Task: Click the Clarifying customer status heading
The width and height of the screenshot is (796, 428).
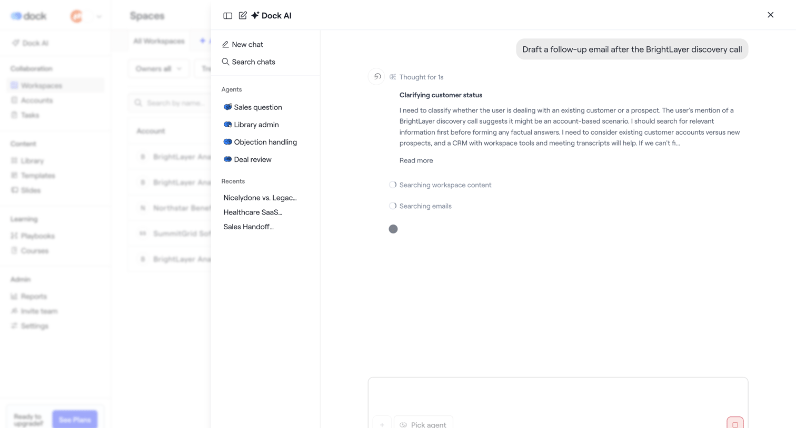Action: click(x=441, y=95)
